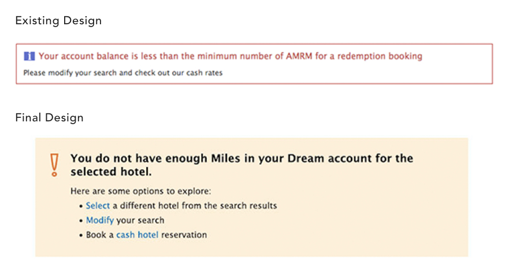Click the 'your search' text after Modify
Screen dimensions: 505x267
140,221
